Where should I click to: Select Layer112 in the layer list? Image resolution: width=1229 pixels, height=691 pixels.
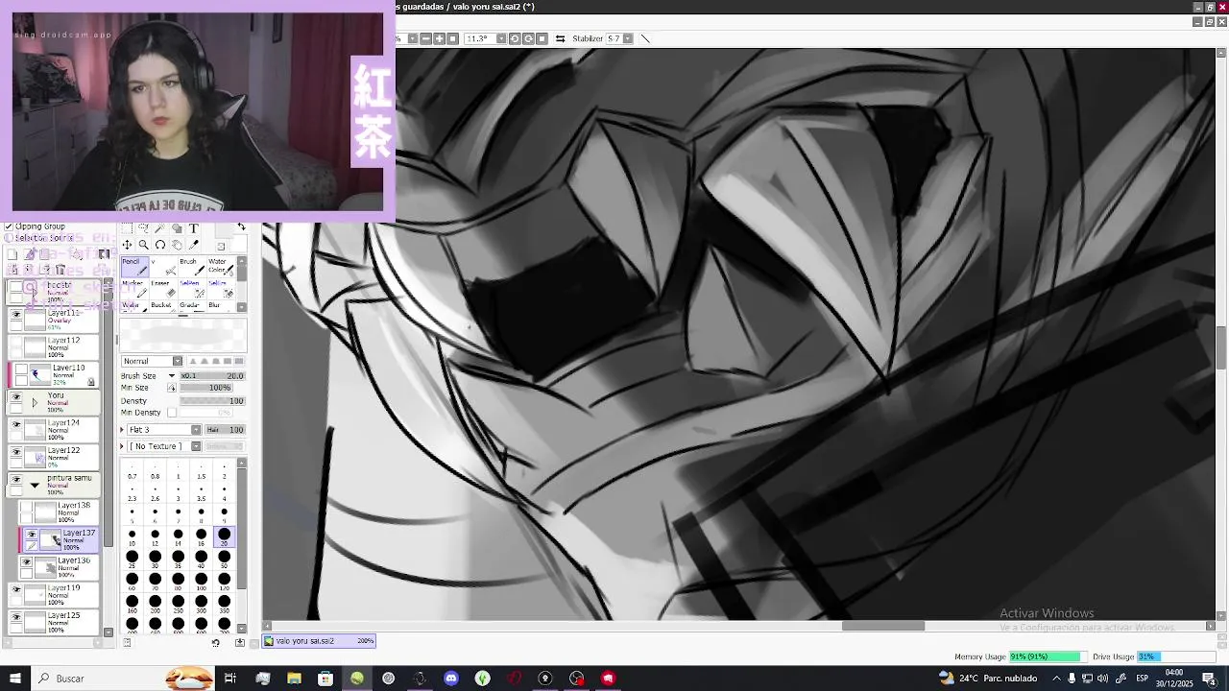pos(55,346)
